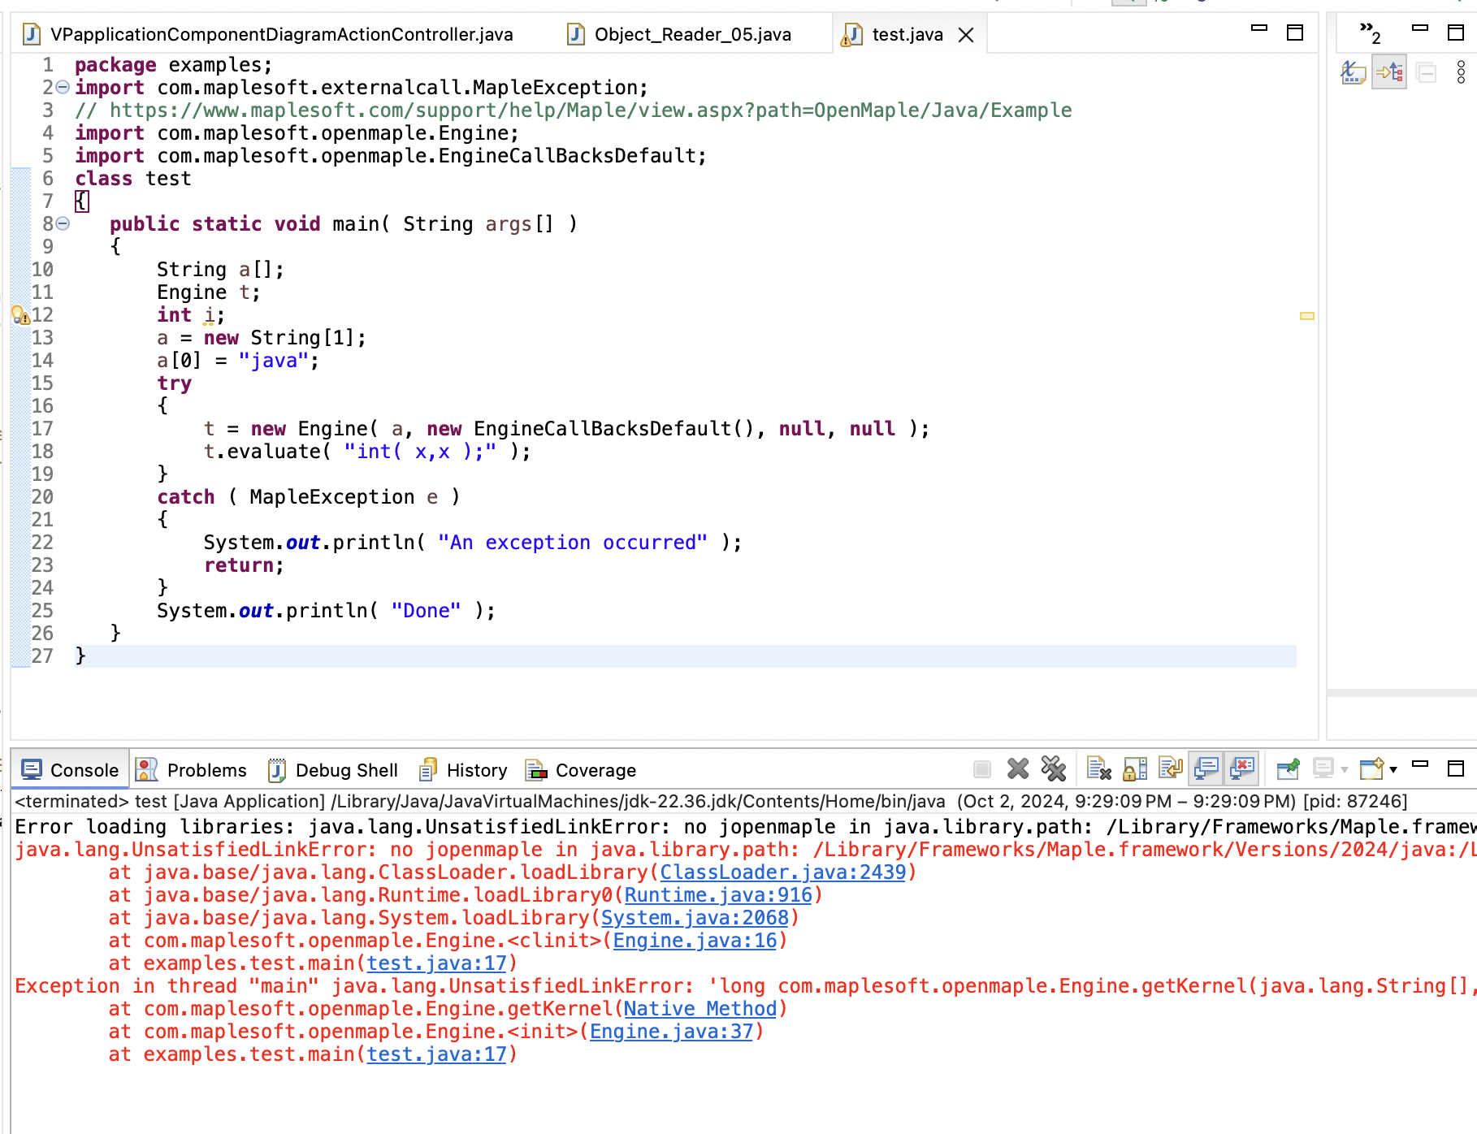Click the Open Console icon
1477x1134 pixels.
coord(1371,768)
